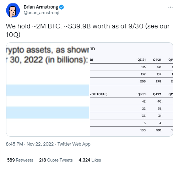Image resolution: width=179 pixels, height=169 pixels.
Task: Open Brian Armstrong's profile avatar
Action: coord(13,10)
